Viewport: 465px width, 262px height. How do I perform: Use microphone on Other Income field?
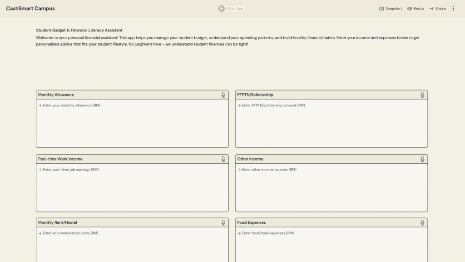422,159
